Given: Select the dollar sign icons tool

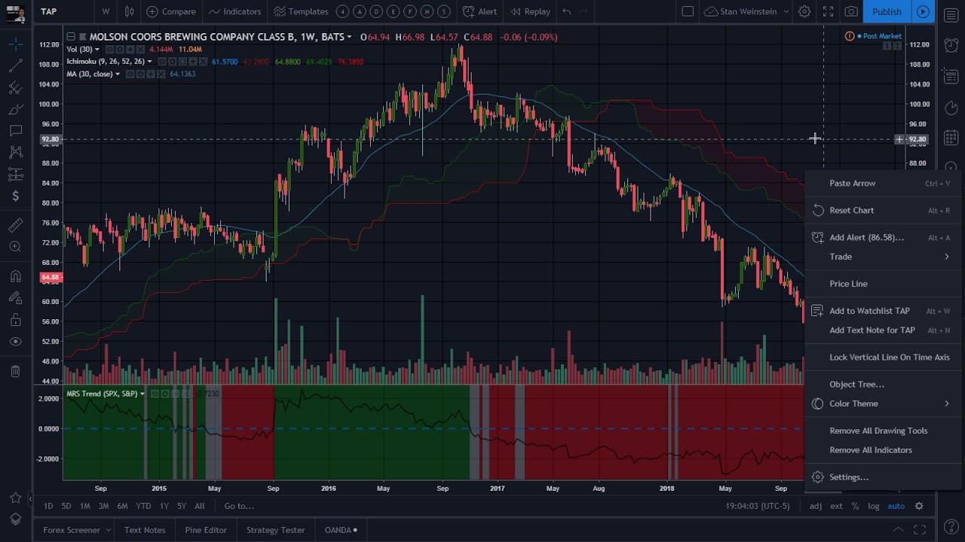Looking at the screenshot, I should pyautogui.click(x=15, y=196).
